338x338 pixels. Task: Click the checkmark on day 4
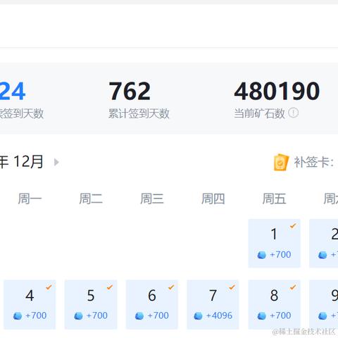coord(49,287)
